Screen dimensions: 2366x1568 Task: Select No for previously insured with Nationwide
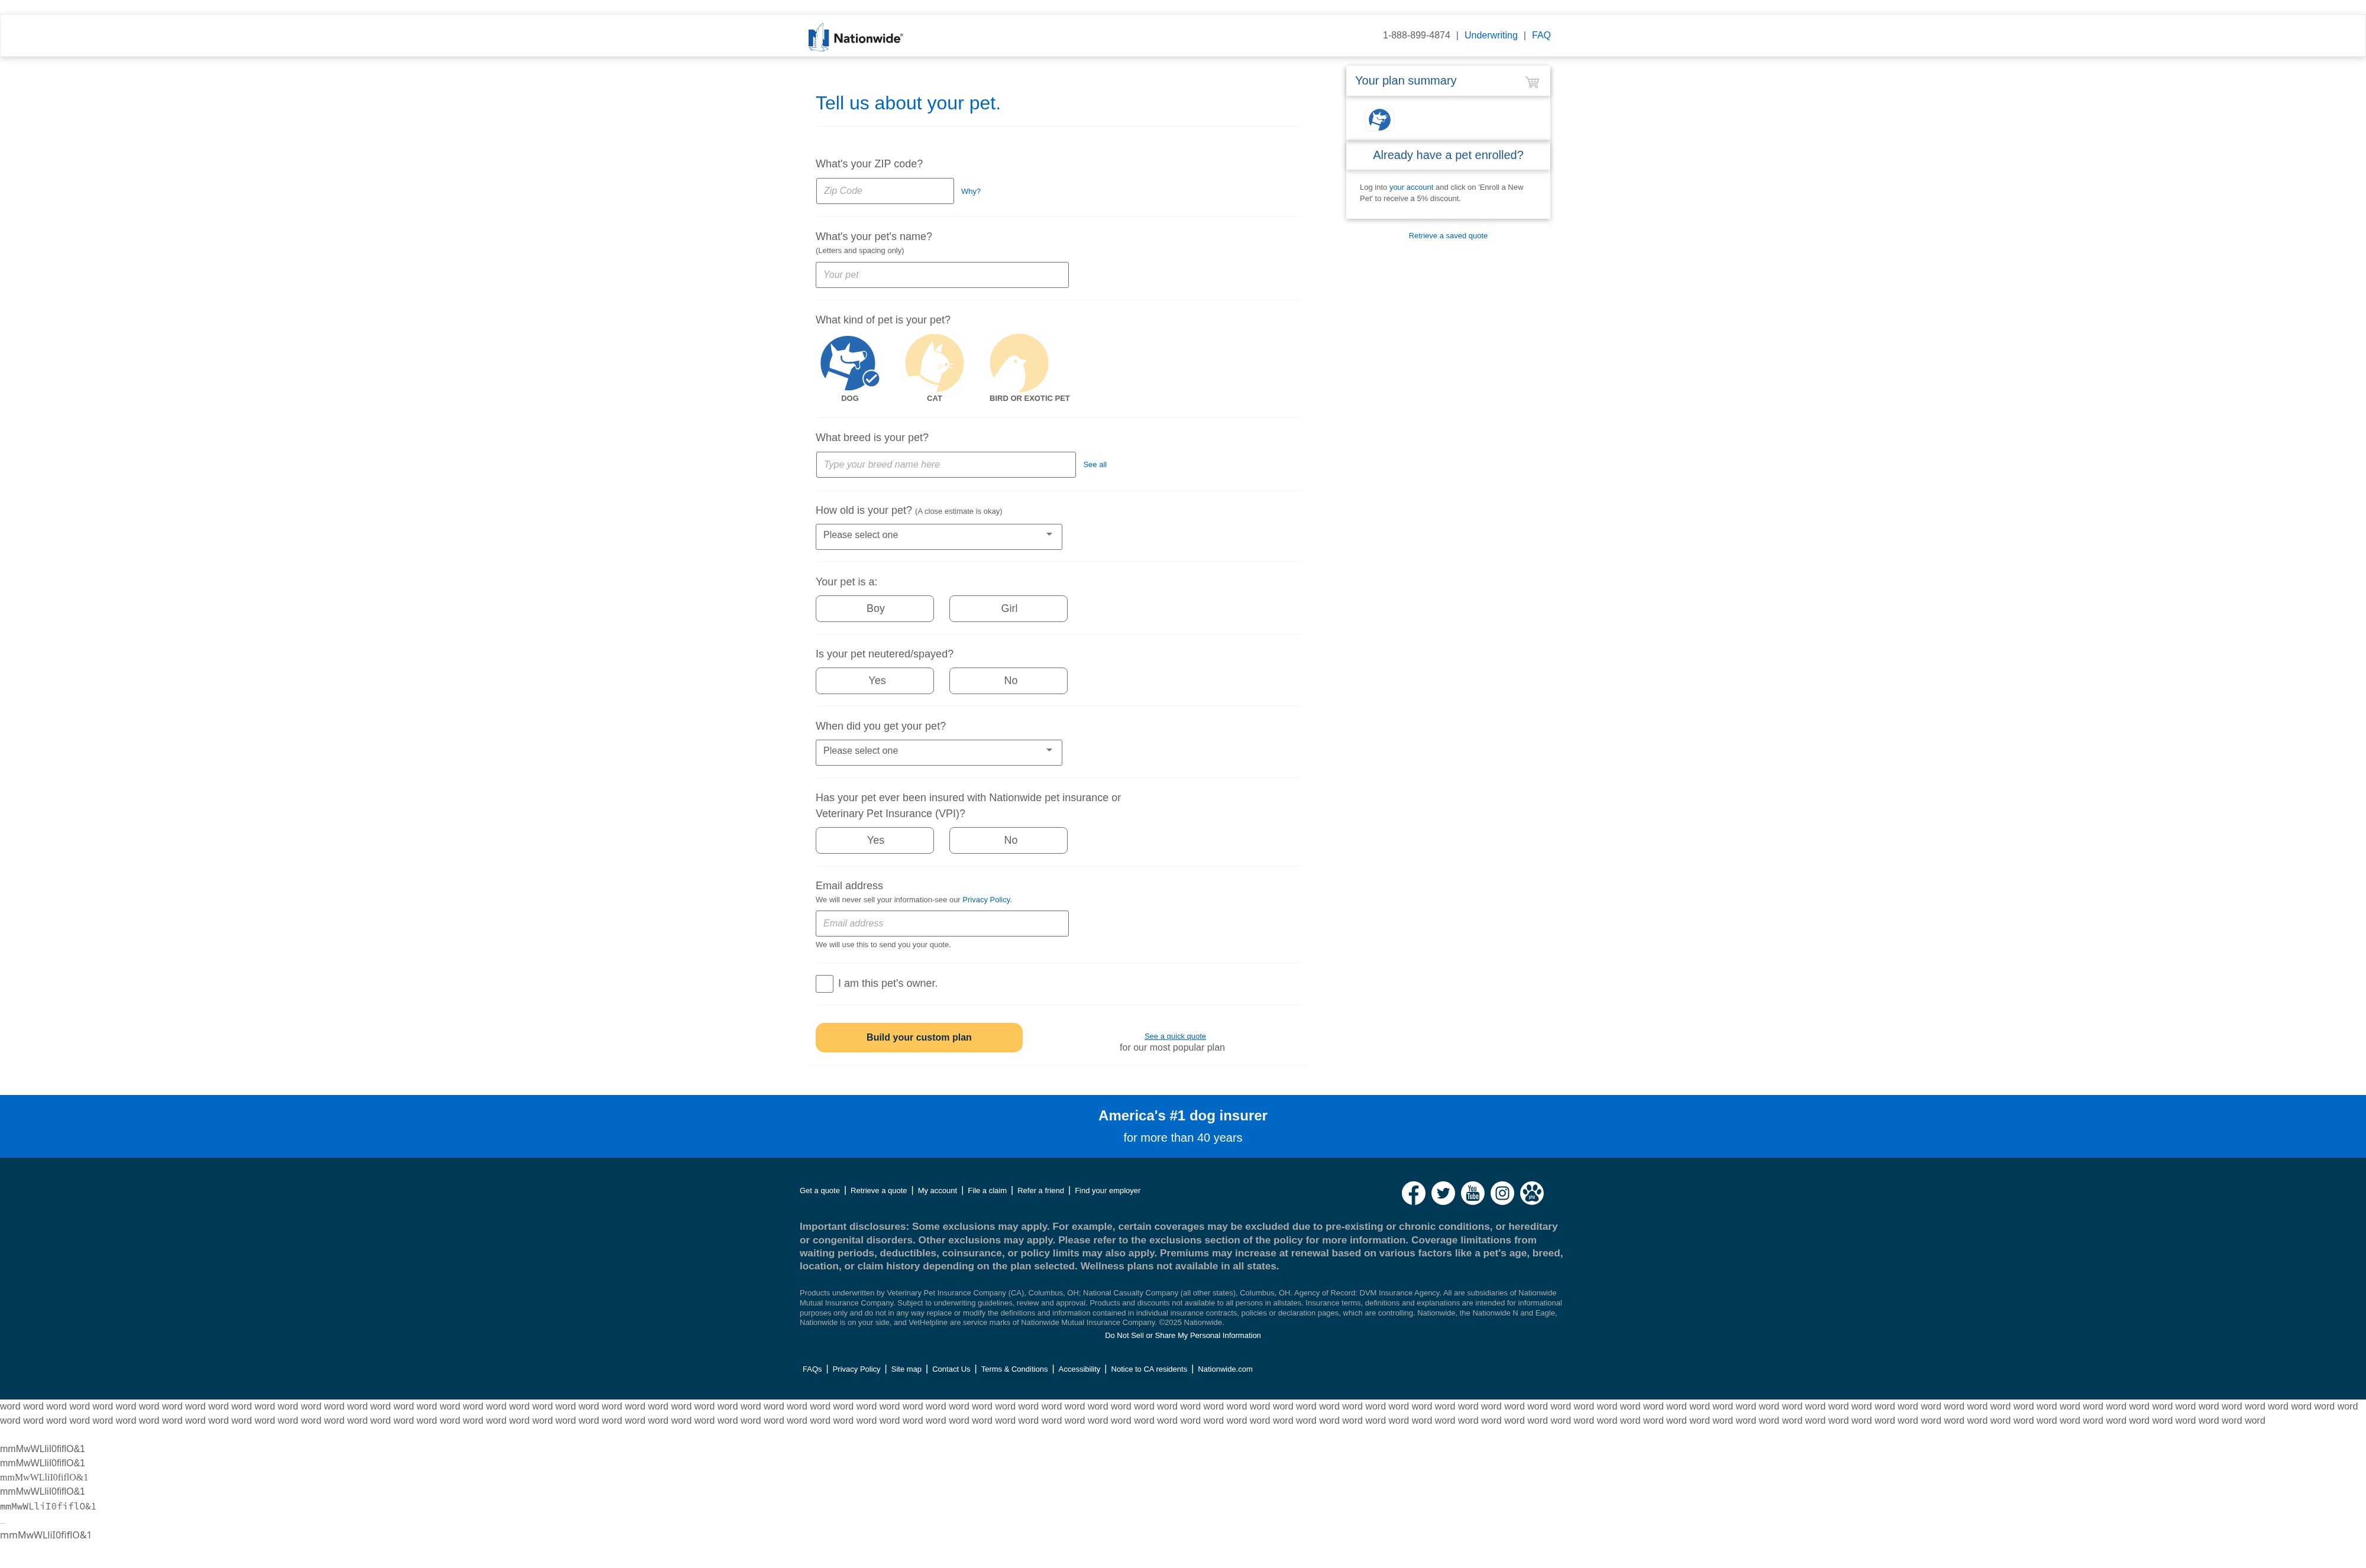click(x=1009, y=841)
